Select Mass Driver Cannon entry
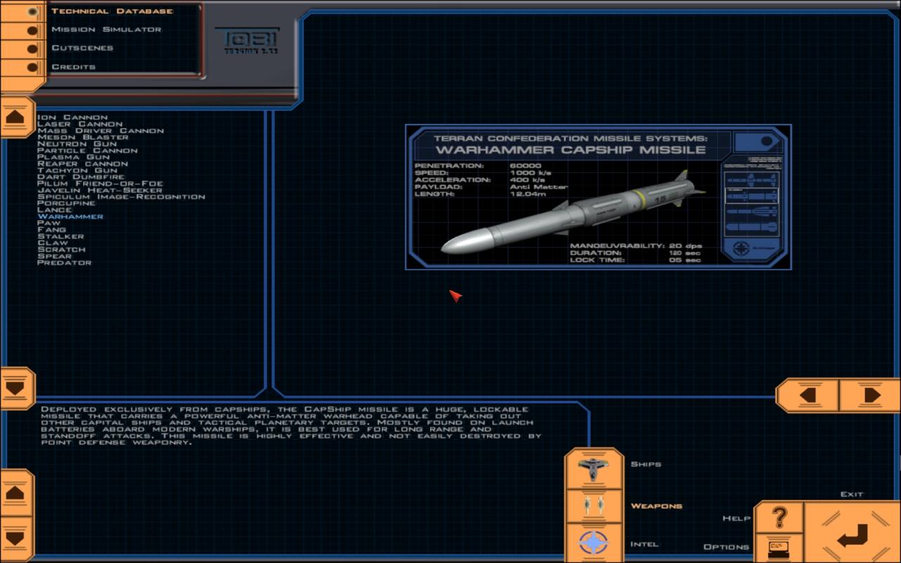 (x=101, y=131)
